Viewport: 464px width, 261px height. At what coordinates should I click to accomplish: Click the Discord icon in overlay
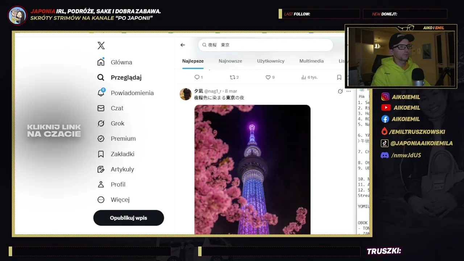[x=385, y=155]
